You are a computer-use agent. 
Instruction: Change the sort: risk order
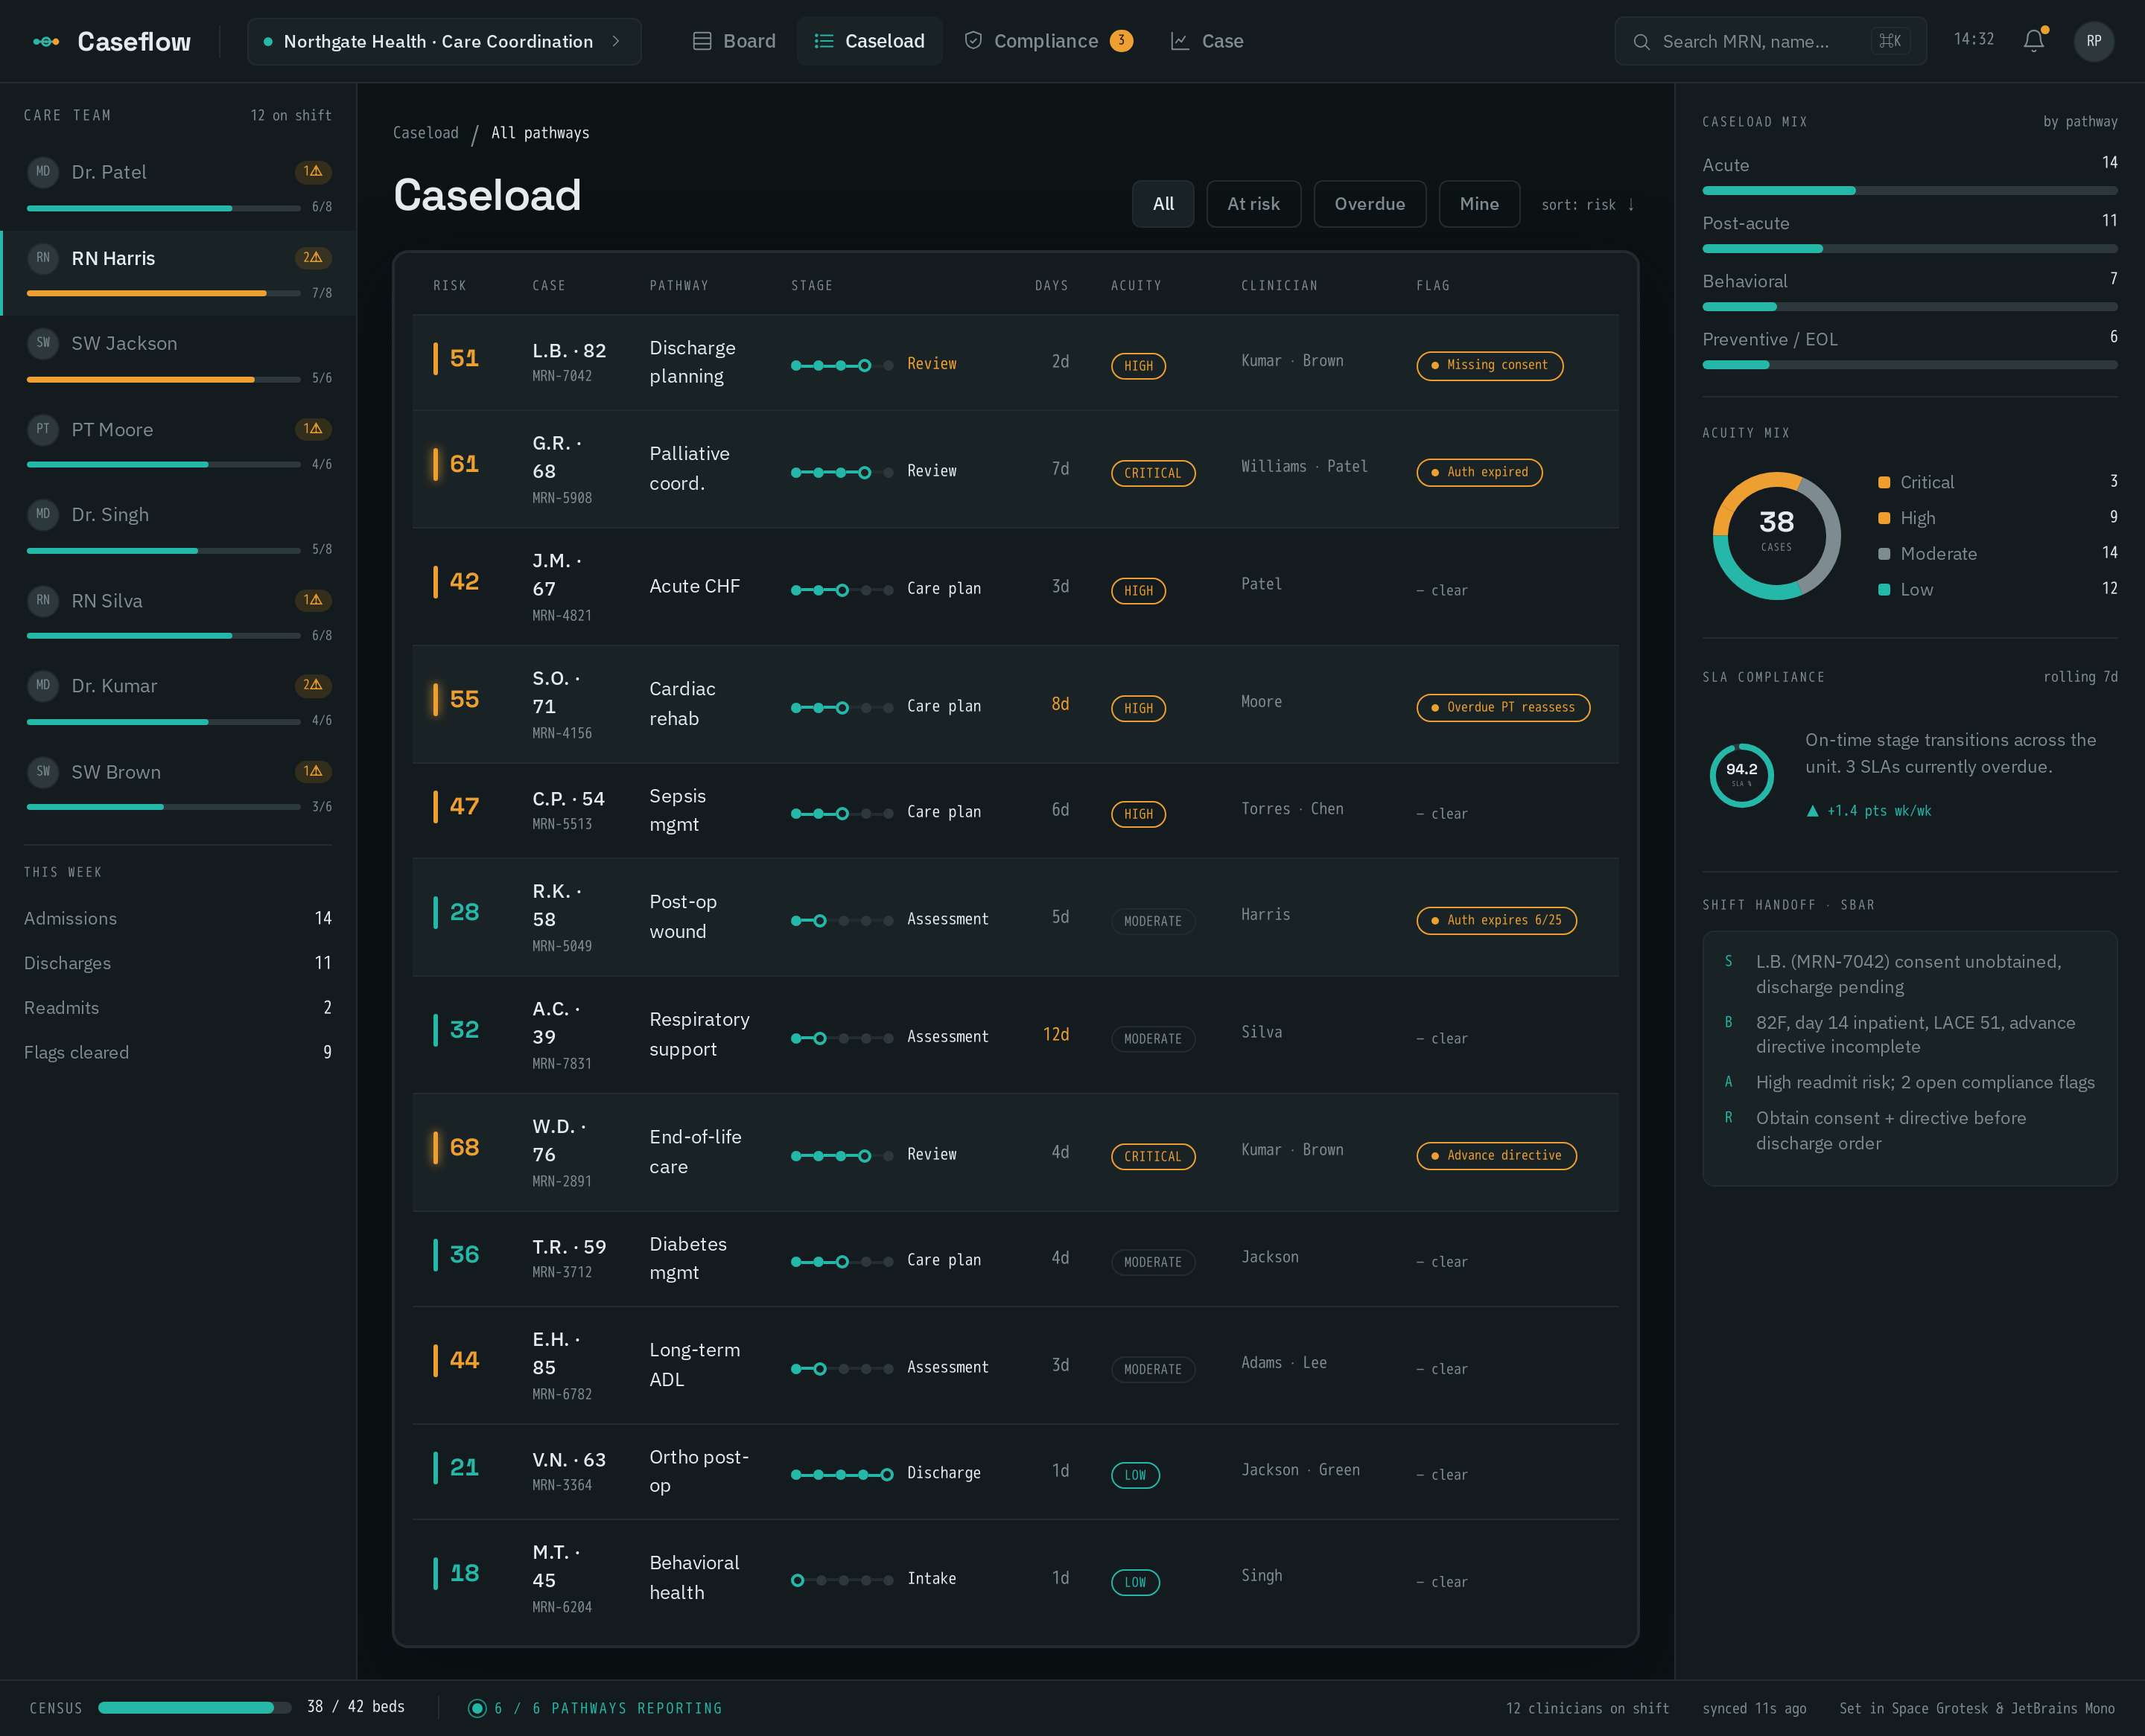click(x=1588, y=204)
